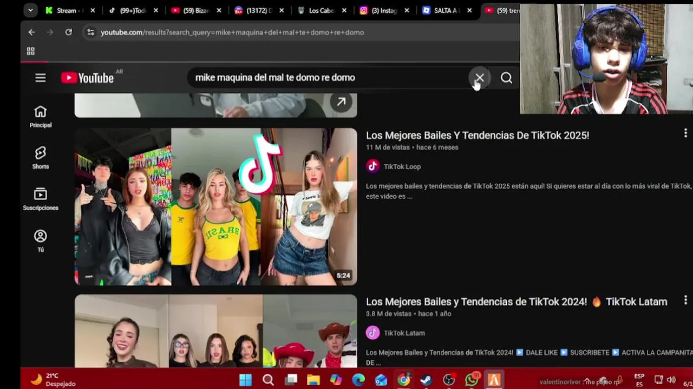The width and height of the screenshot is (693, 389).
Task: Click the YouTube logo
Action: tap(87, 78)
